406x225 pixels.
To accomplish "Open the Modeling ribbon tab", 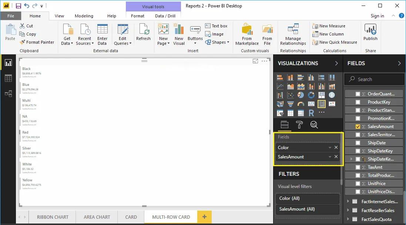I will pos(84,16).
